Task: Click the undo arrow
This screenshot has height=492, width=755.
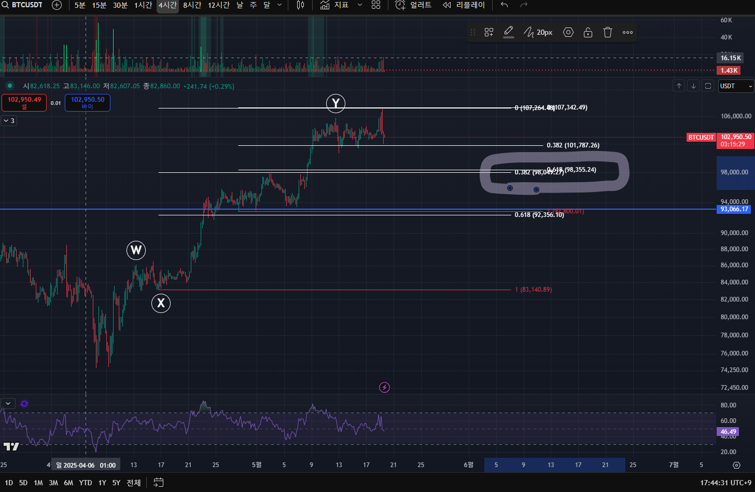Action: click(x=504, y=5)
